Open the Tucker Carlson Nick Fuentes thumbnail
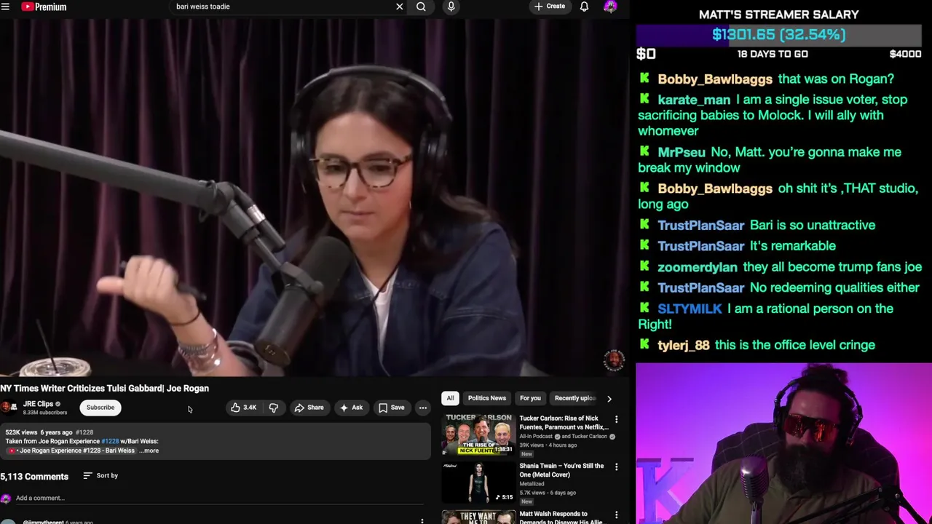The image size is (932, 524). tap(478, 434)
